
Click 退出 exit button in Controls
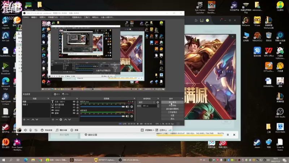pyautogui.click(x=172, y=119)
